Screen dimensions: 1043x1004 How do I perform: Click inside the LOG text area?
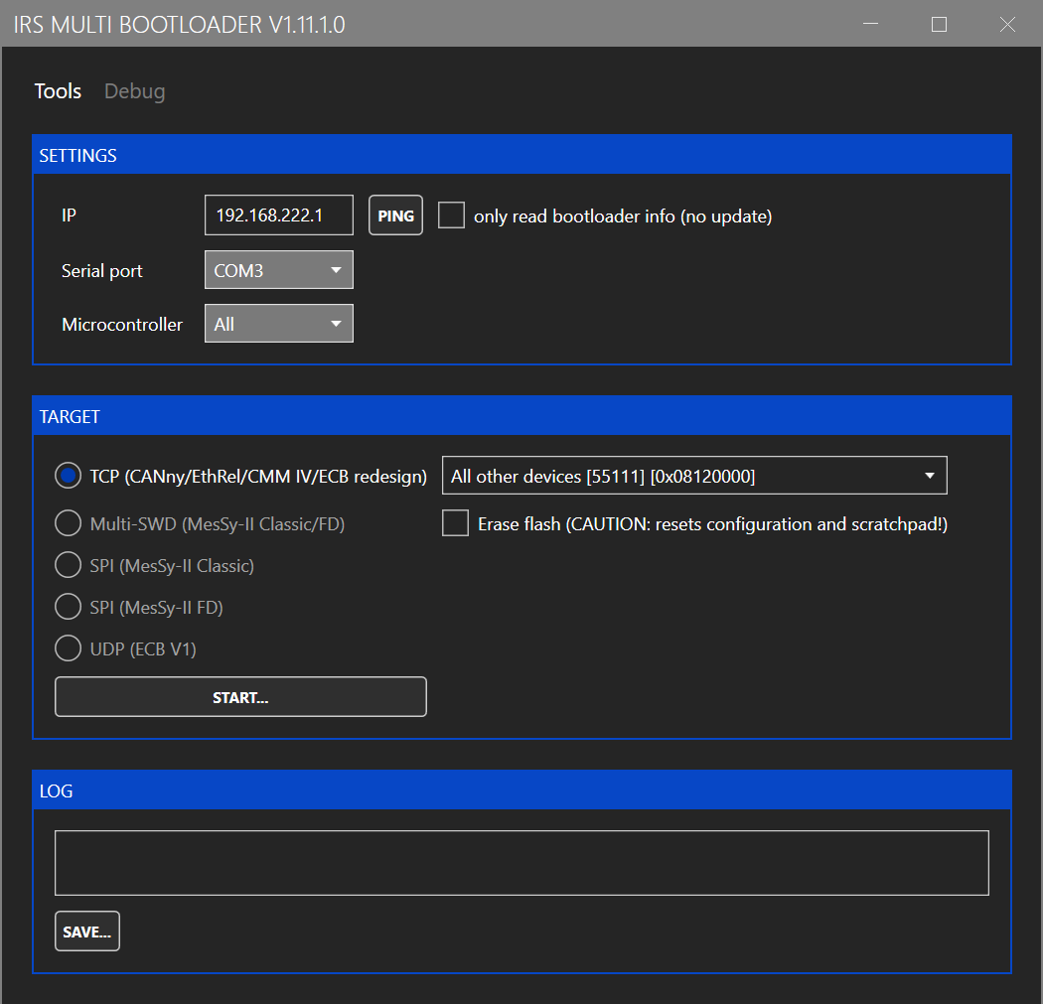click(x=521, y=863)
